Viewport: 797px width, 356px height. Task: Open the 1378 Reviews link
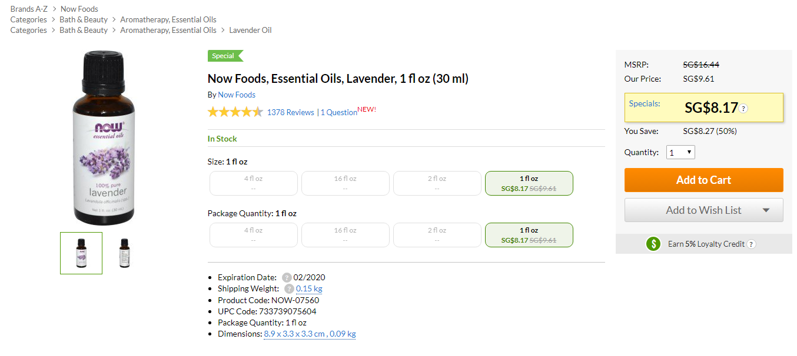tap(290, 112)
